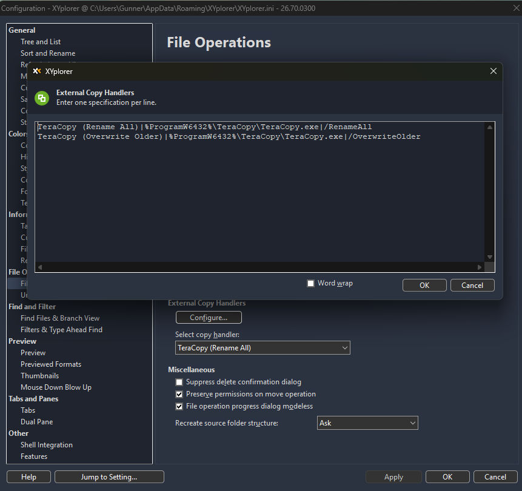This screenshot has width=522, height=491.
Task: Open the Select copy handler dropdown
Action: coord(263,348)
